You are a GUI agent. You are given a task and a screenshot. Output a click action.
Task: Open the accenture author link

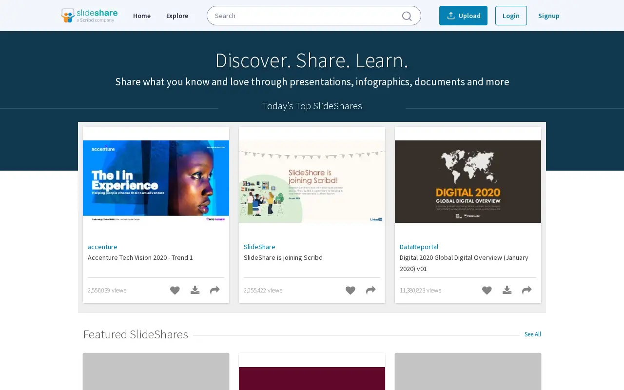coord(102,247)
